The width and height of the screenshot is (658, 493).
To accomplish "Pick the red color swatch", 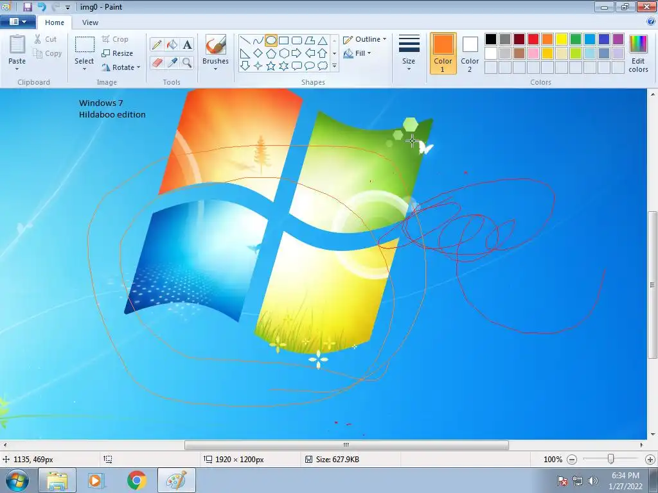I will pos(533,39).
